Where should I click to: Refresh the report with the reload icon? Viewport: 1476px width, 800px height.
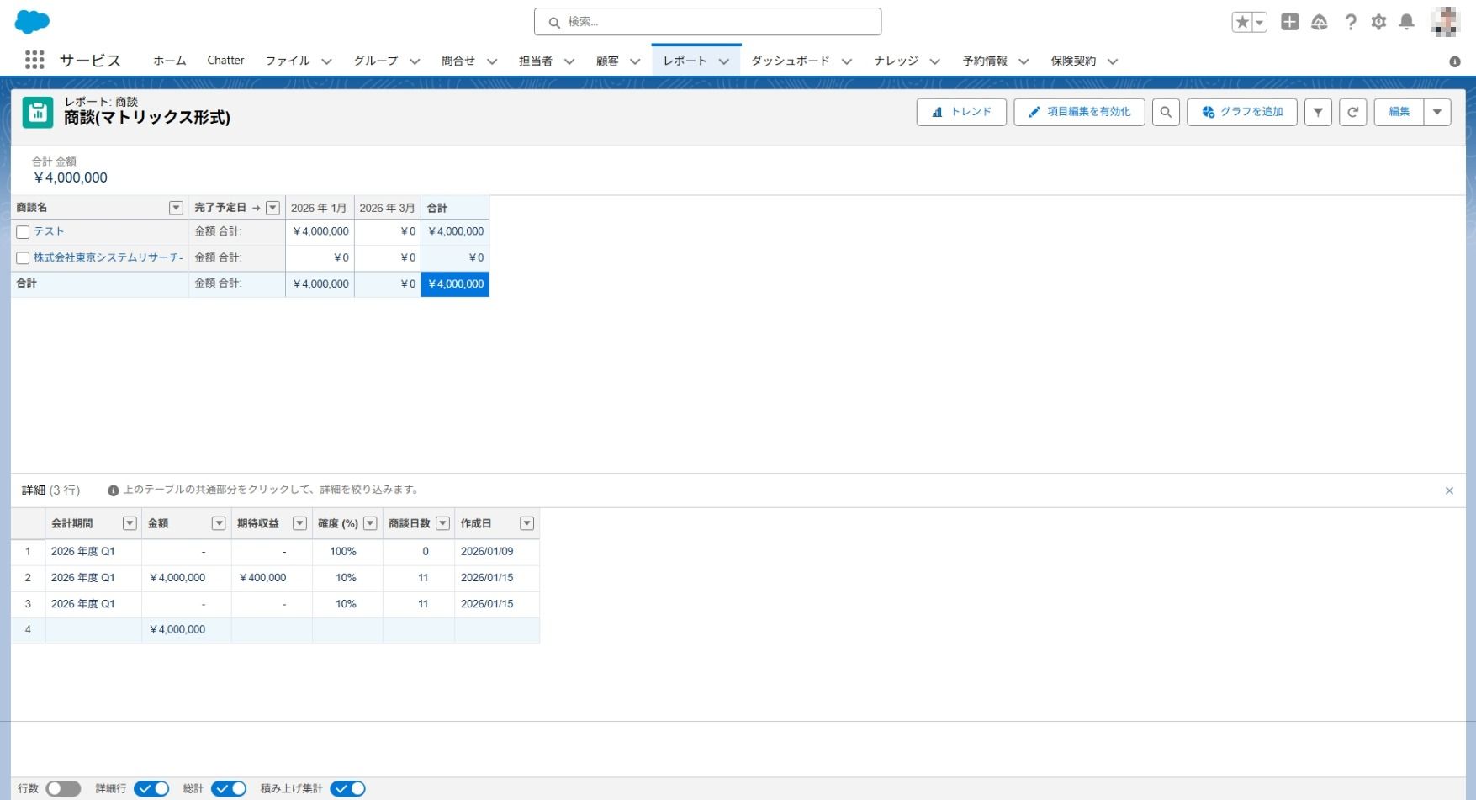point(1352,112)
